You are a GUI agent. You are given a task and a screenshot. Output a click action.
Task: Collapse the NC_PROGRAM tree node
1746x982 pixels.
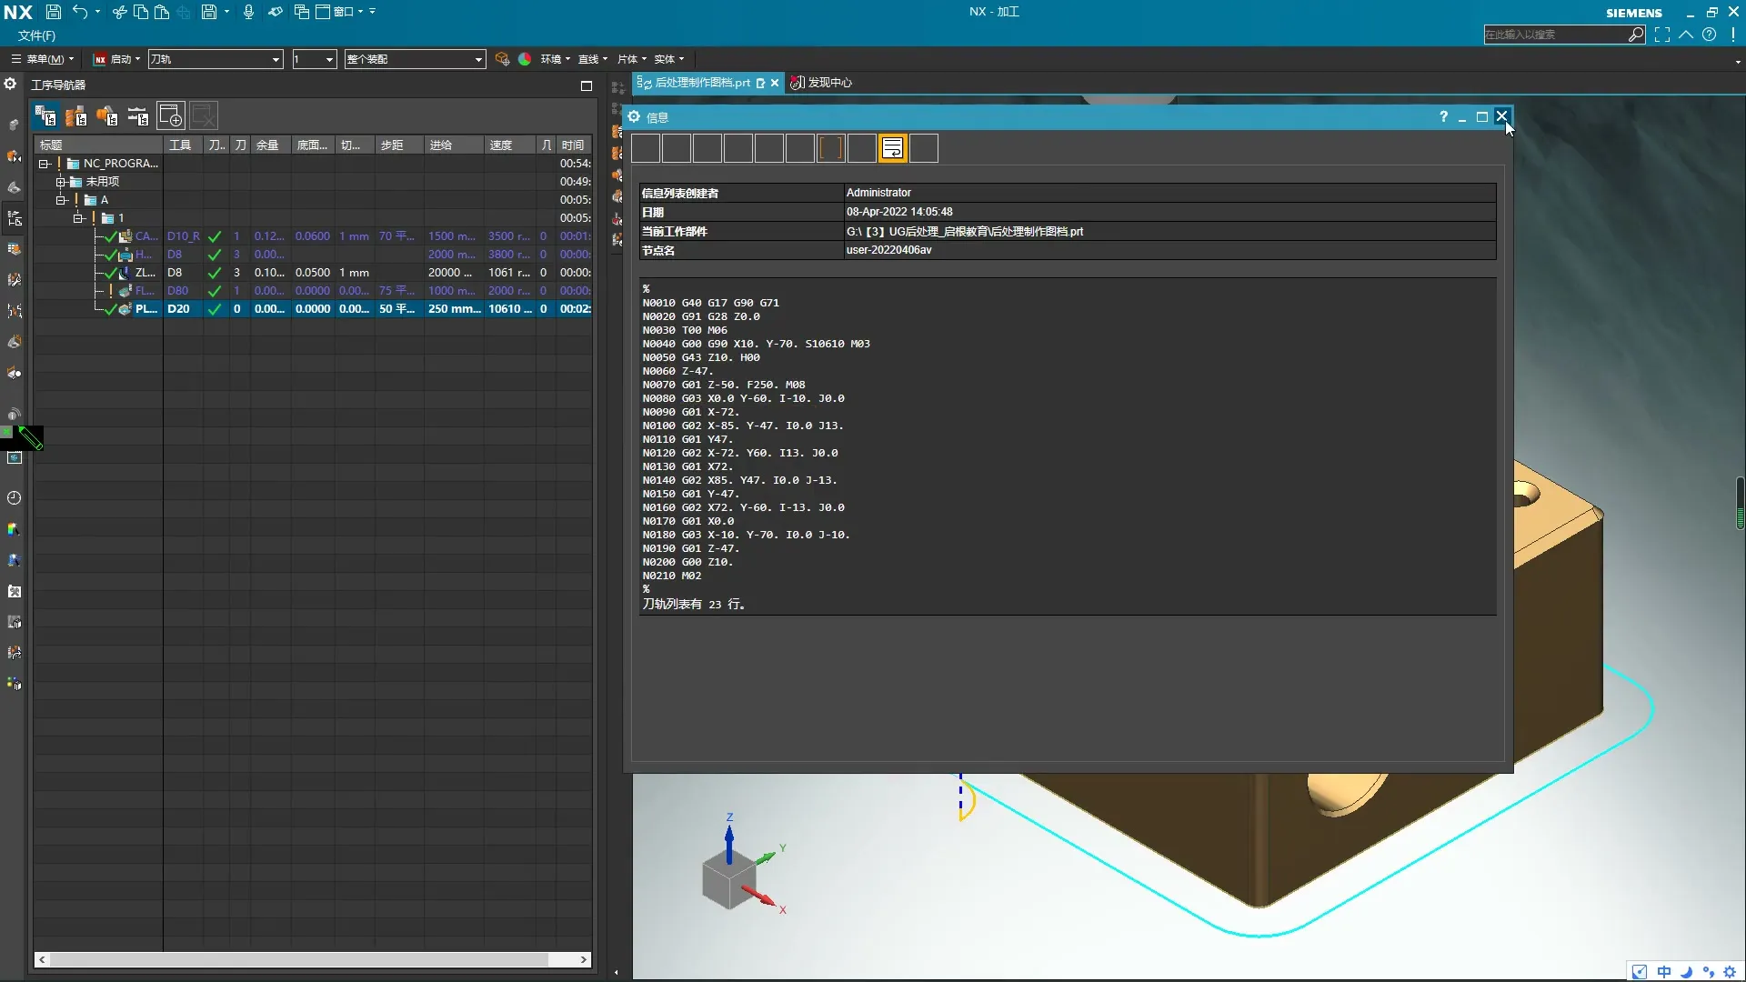point(44,164)
